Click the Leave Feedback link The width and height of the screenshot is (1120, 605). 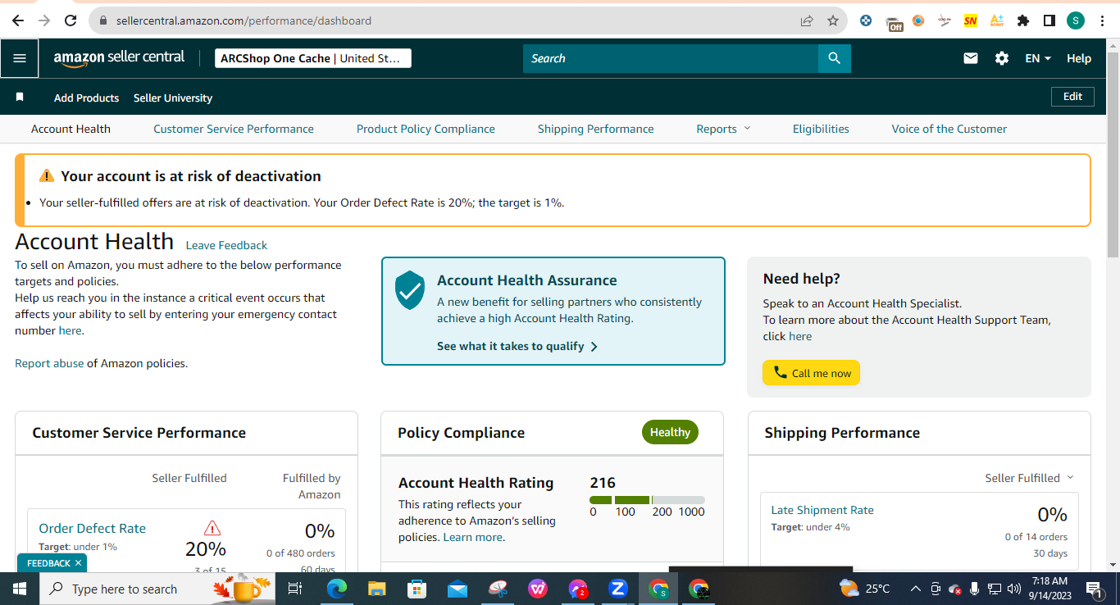click(x=226, y=245)
